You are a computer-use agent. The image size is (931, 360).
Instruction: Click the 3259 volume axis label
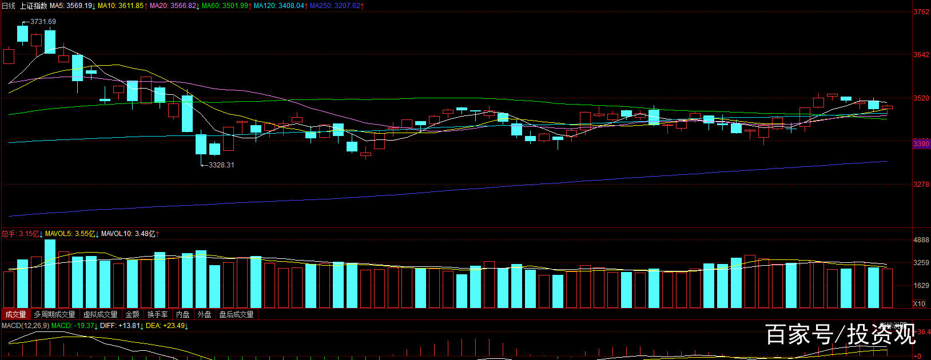pos(921,263)
